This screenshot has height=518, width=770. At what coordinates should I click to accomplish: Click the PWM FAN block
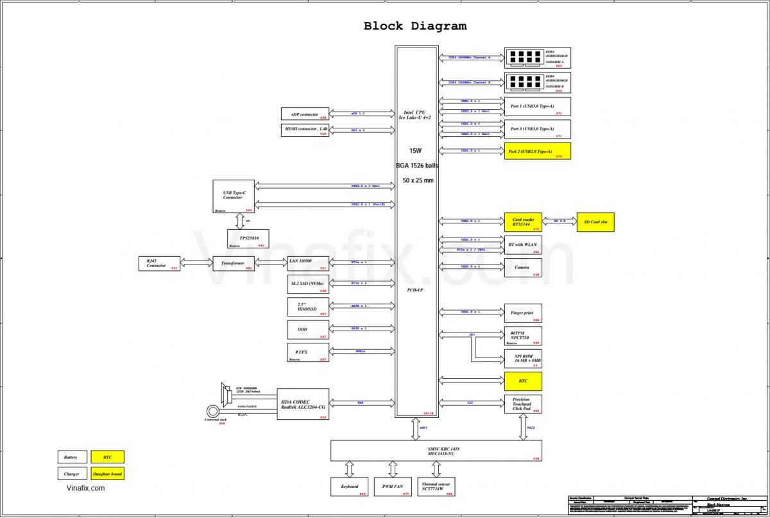(392, 487)
